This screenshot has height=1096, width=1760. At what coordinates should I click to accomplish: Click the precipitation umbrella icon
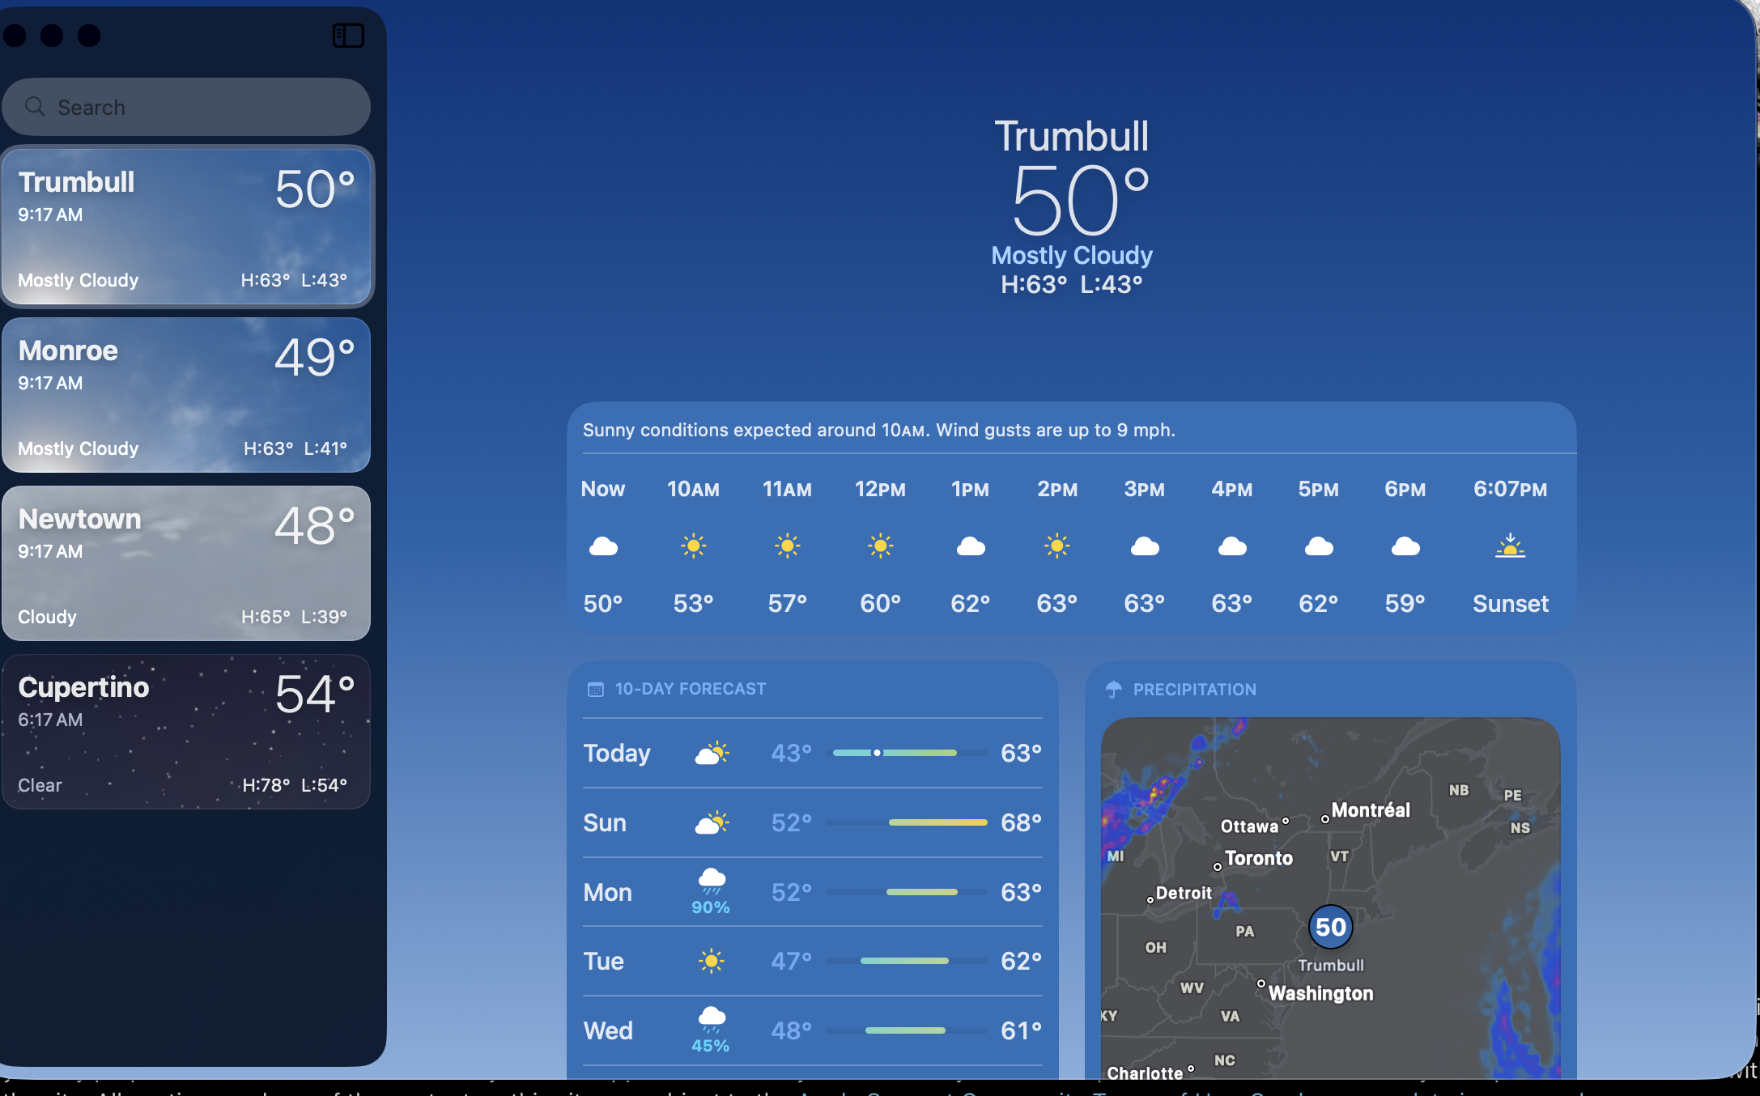pos(1114,690)
